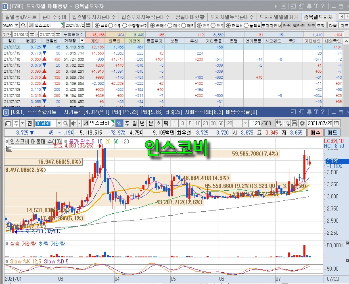Click the tab scroll left arrow
The width and height of the screenshot is (349, 284).
341,17
